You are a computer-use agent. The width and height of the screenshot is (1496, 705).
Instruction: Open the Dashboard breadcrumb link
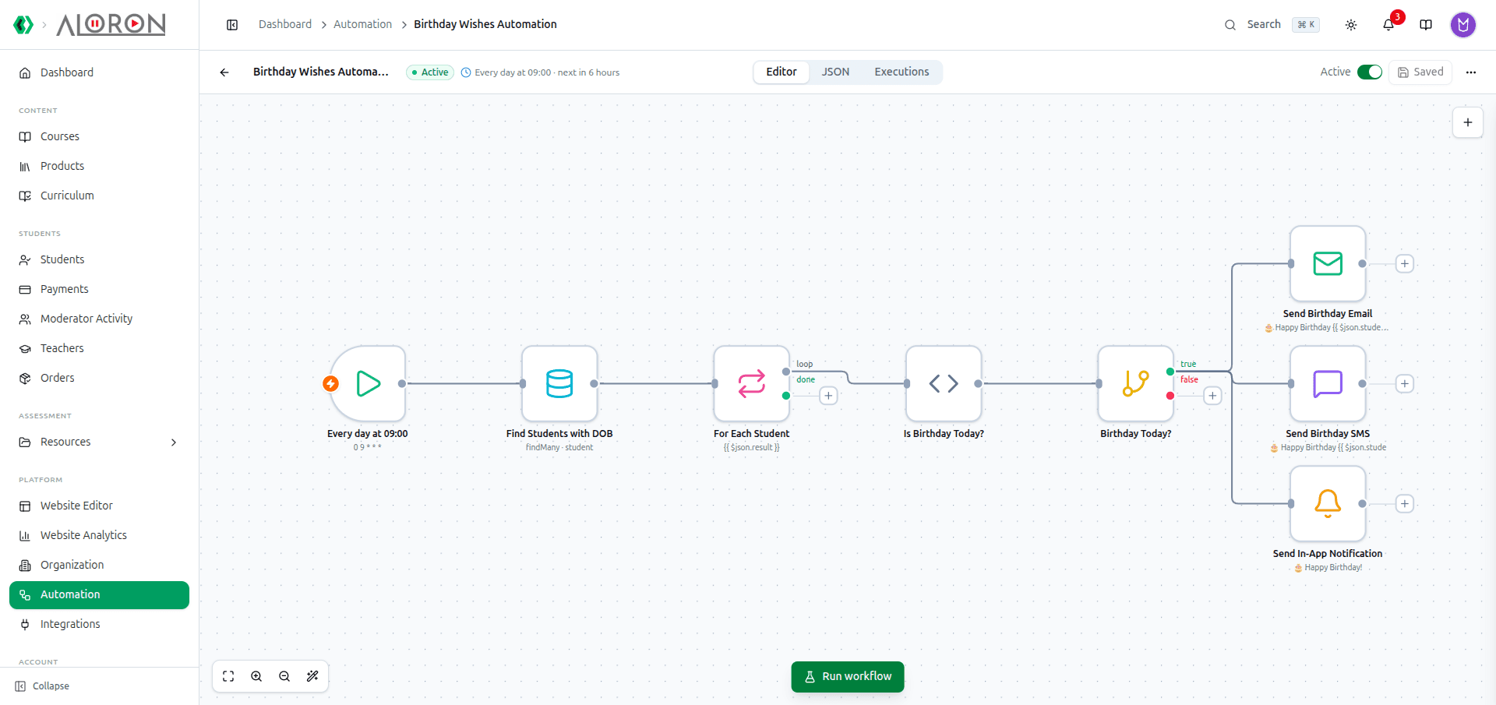(x=285, y=24)
